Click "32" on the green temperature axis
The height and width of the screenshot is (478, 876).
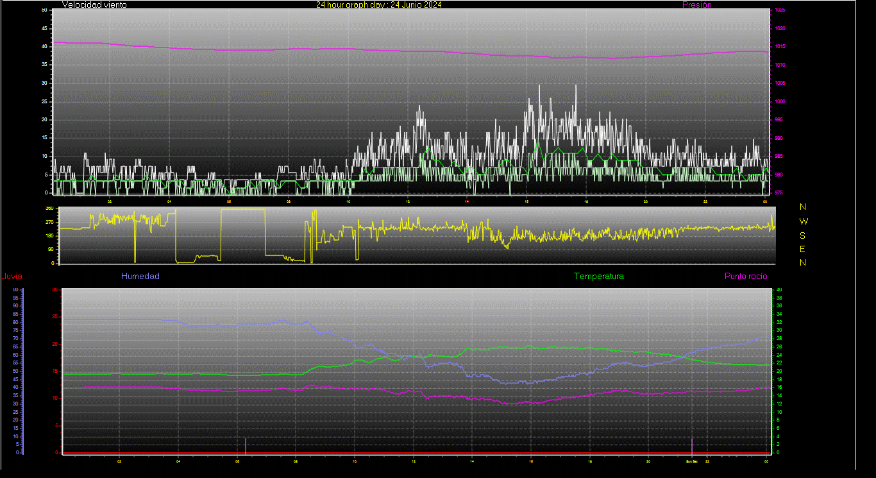click(780, 322)
